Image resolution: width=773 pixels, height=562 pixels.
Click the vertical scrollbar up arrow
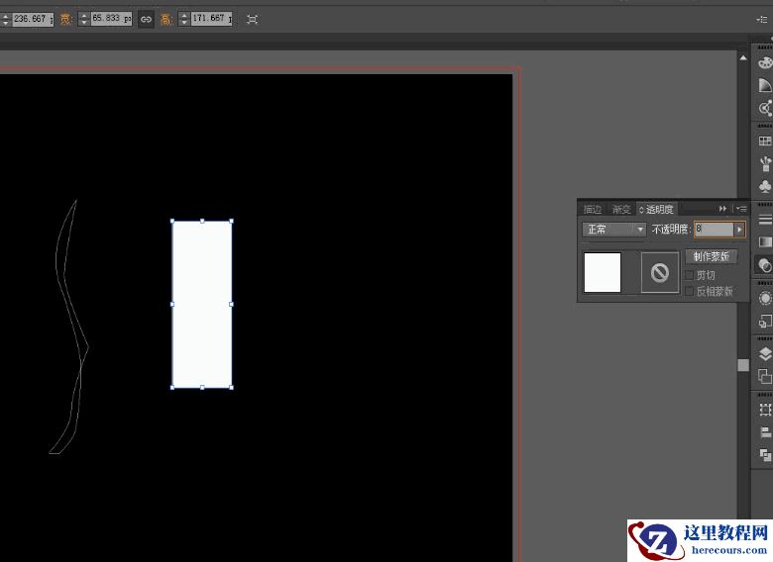click(743, 58)
